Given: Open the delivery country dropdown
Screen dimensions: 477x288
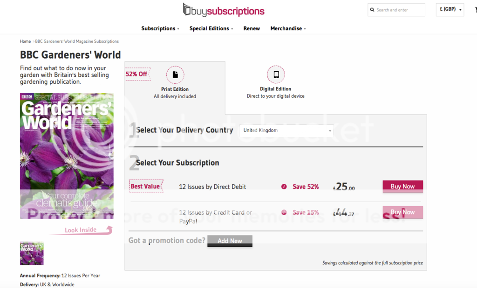Looking at the screenshot, I should click(286, 130).
